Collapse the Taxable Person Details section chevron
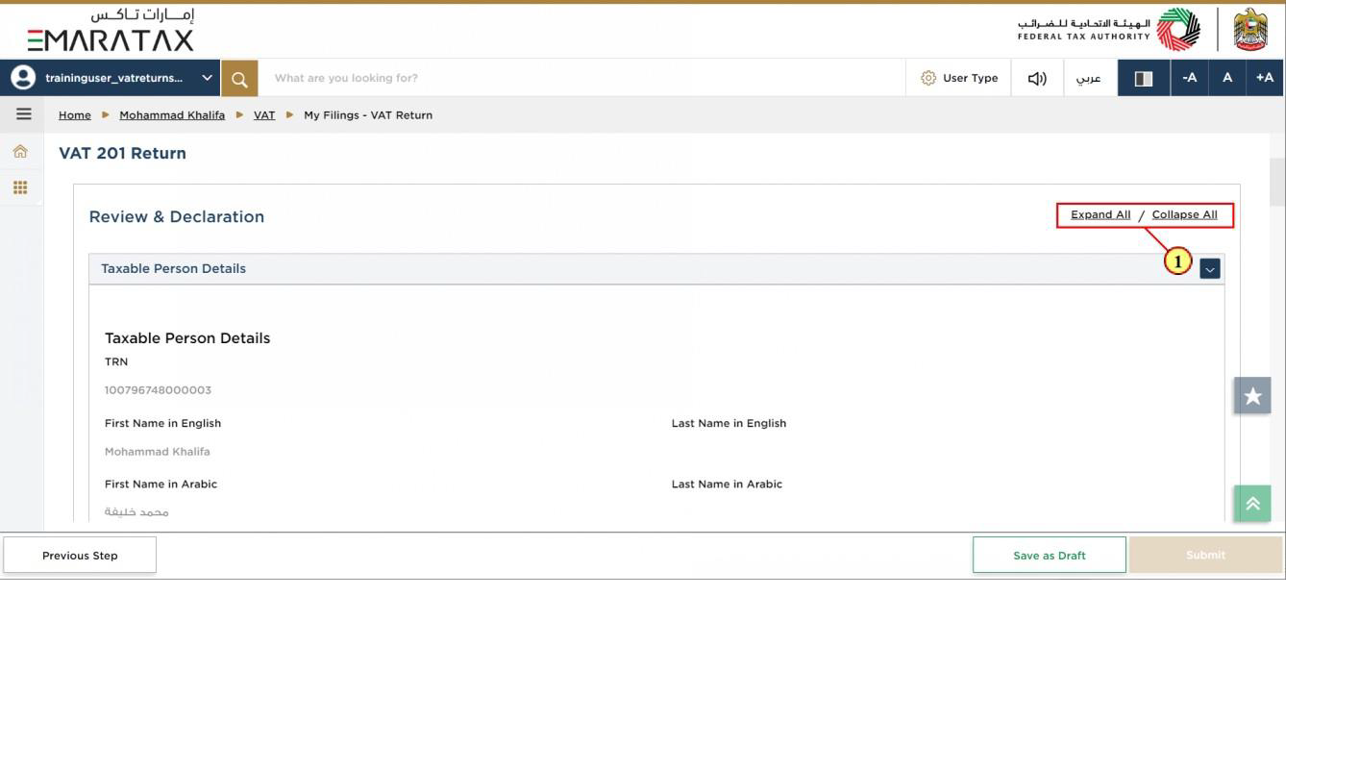 point(1210,269)
